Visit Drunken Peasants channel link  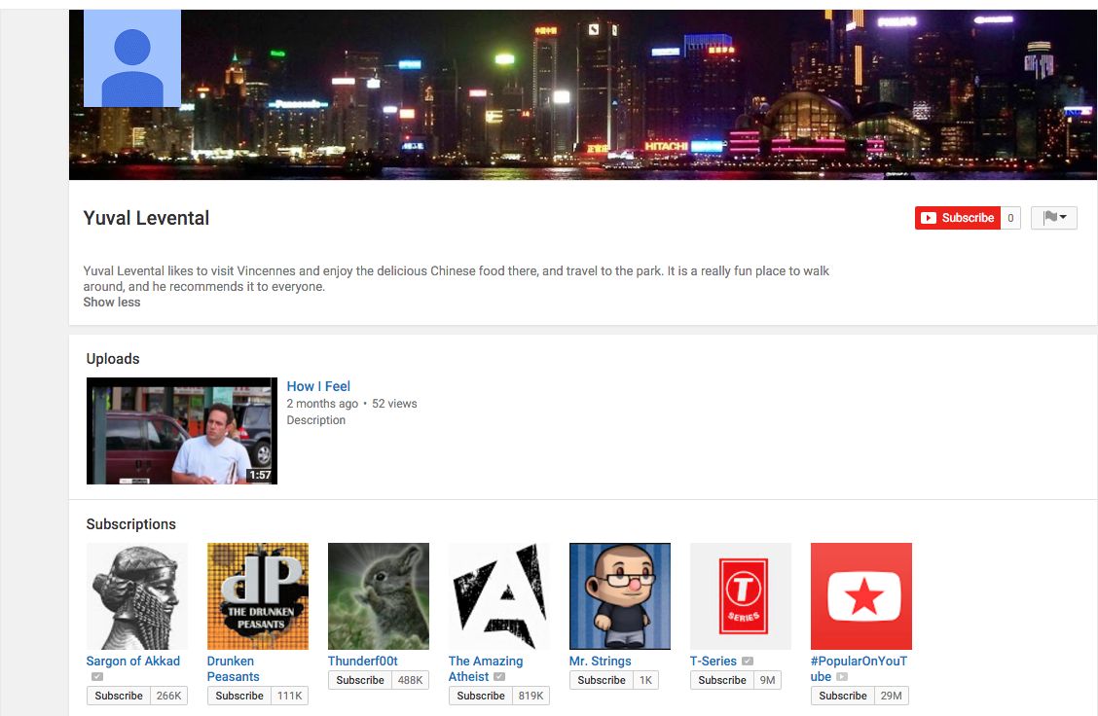click(x=234, y=668)
